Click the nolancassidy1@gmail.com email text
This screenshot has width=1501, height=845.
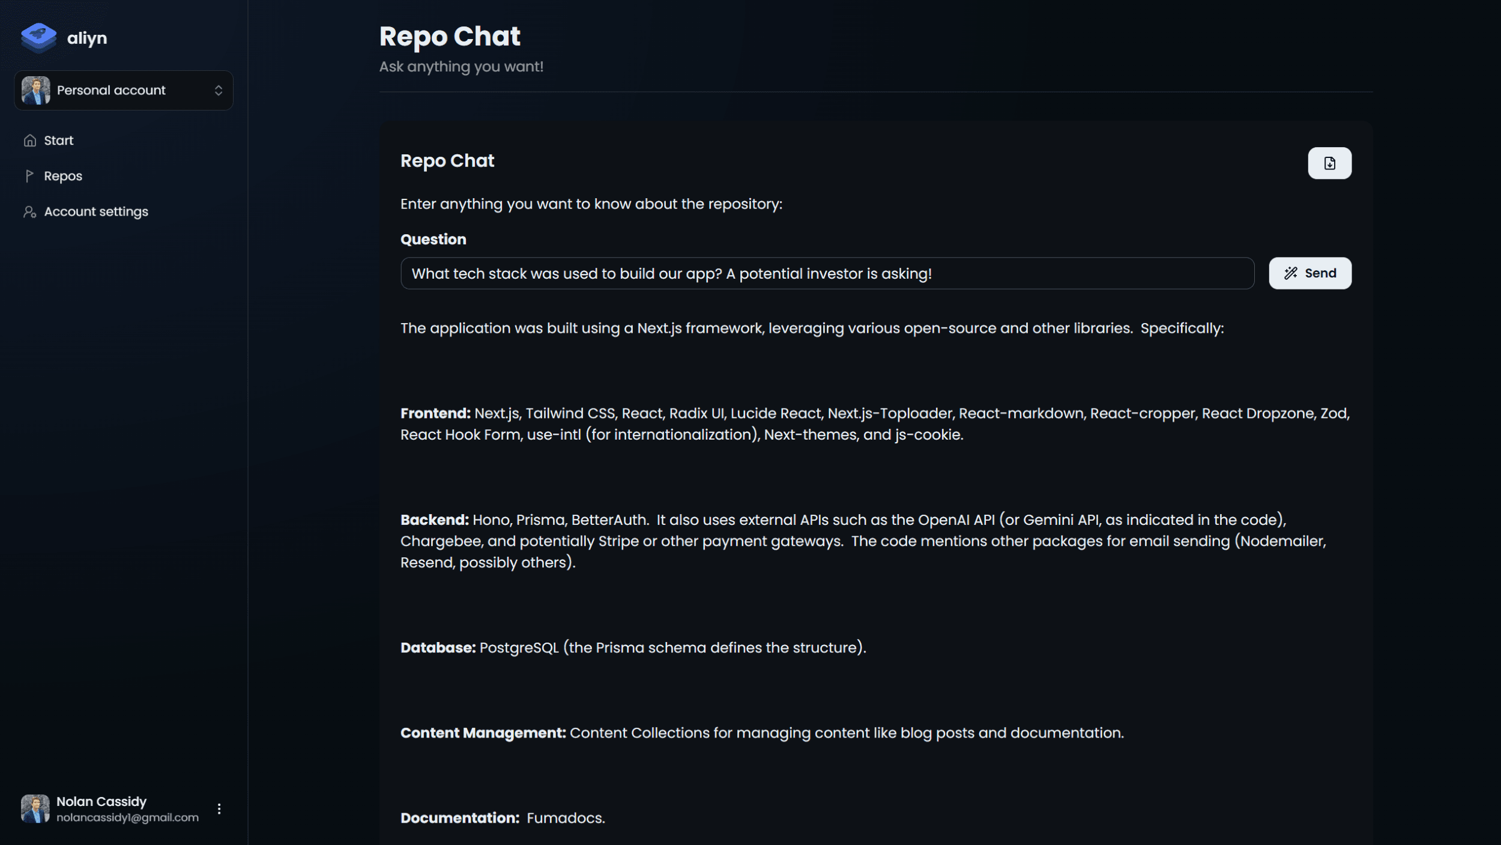point(127,817)
